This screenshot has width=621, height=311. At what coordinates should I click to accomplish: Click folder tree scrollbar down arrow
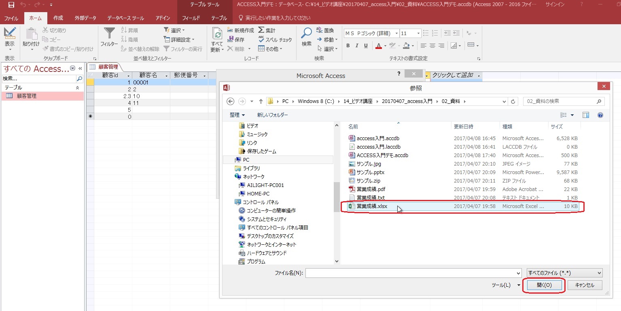[x=337, y=261]
